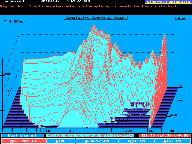Select the Cumulative Spectral Decay title
This screenshot has height=144, width=192.
[95, 18]
